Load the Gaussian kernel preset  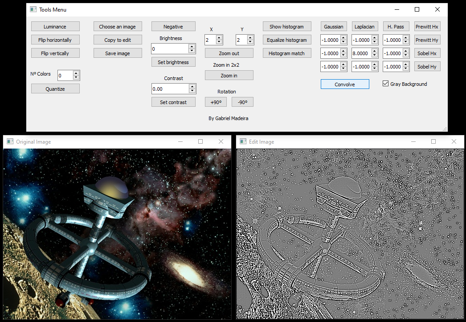[334, 26]
